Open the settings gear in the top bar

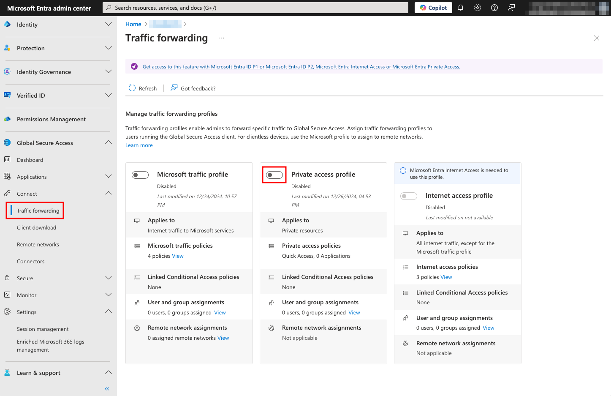coord(477,7)
